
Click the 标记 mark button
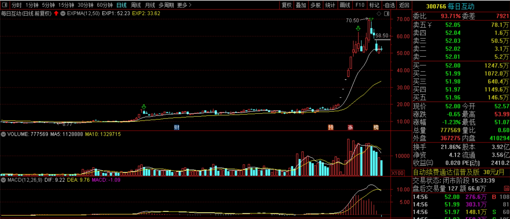(374, 5)
